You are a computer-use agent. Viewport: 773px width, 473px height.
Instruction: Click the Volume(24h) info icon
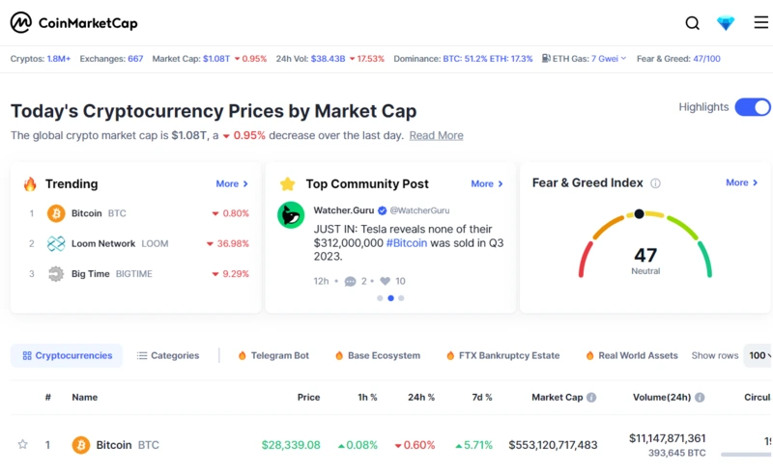[x=700, y=397]
